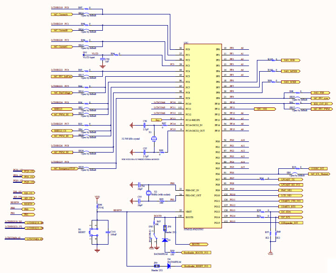This screenshot has width=336, height=273.
Task: Click the yellow Key port label
Action: [158, 120]
